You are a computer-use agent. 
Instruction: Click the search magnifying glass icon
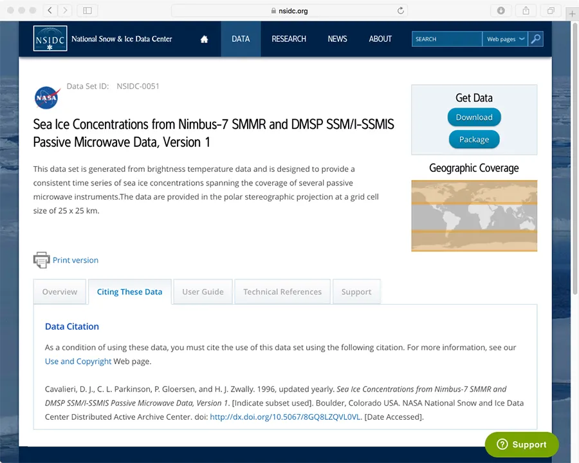[535, 39]
